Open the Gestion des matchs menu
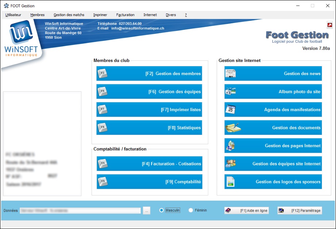 pyautogui.click(x=69, y=15)
